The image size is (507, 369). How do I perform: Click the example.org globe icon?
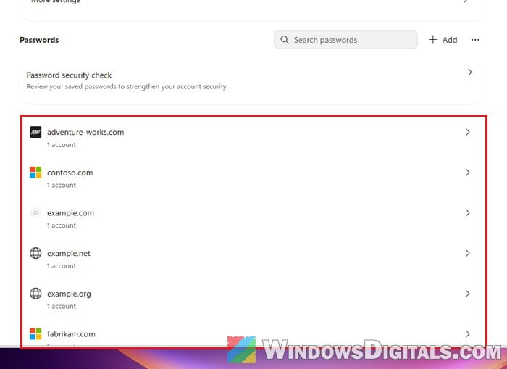[35, 294]
